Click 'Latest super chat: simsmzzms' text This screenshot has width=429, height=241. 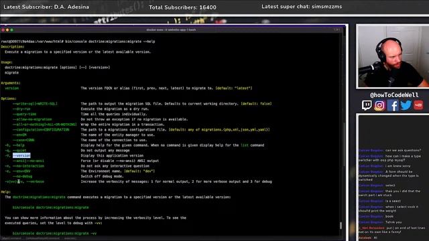[x=302, y=7]
